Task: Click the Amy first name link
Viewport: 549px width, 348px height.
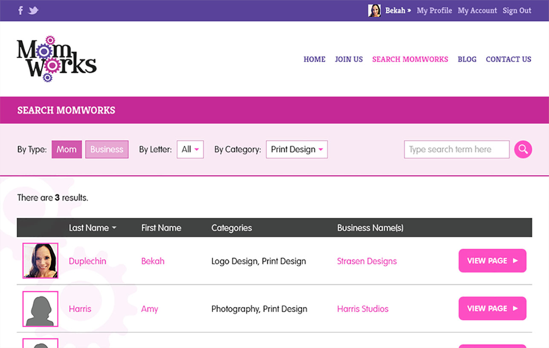Action: coord(150,309)
